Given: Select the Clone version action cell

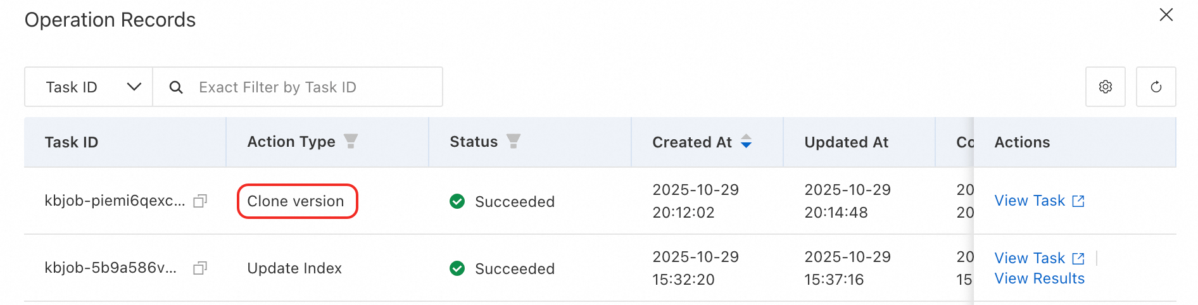Looking at the screenshot, I should [x=296, y=201].
